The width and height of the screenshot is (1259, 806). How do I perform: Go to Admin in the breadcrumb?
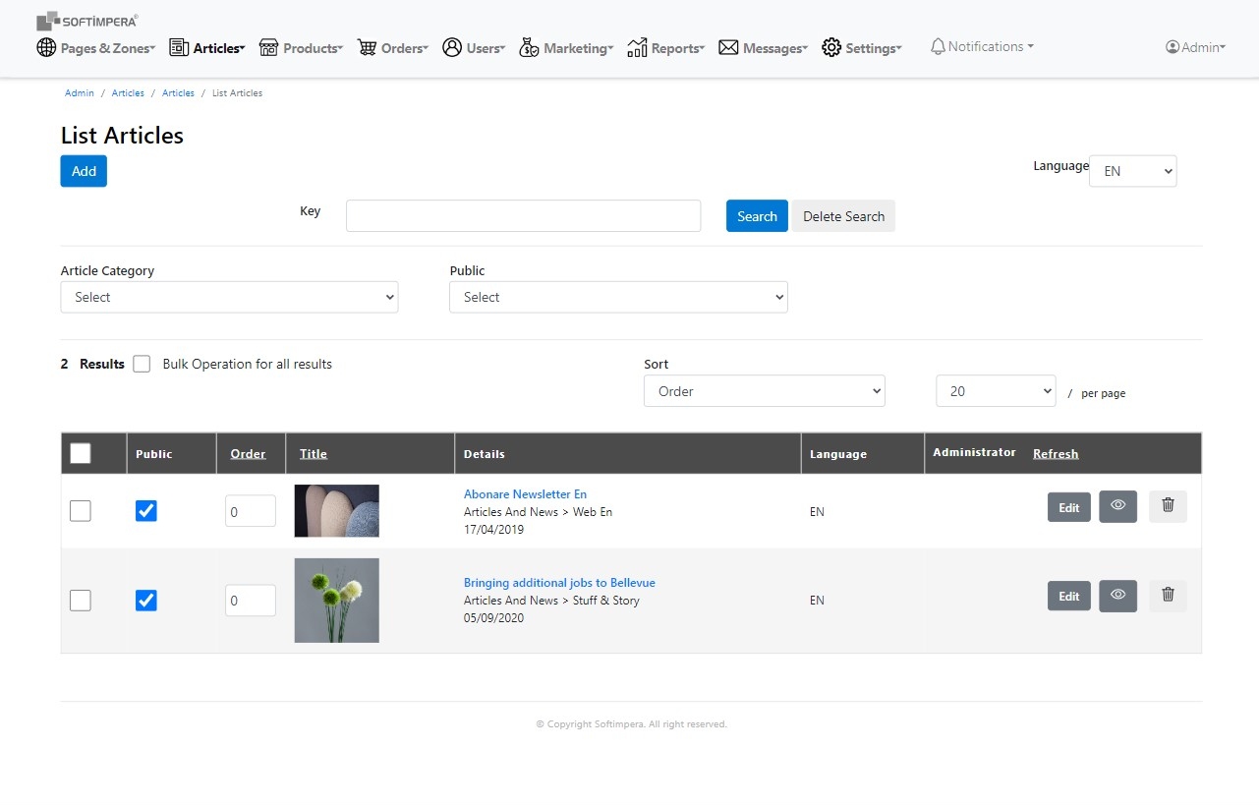click(80, 93)
